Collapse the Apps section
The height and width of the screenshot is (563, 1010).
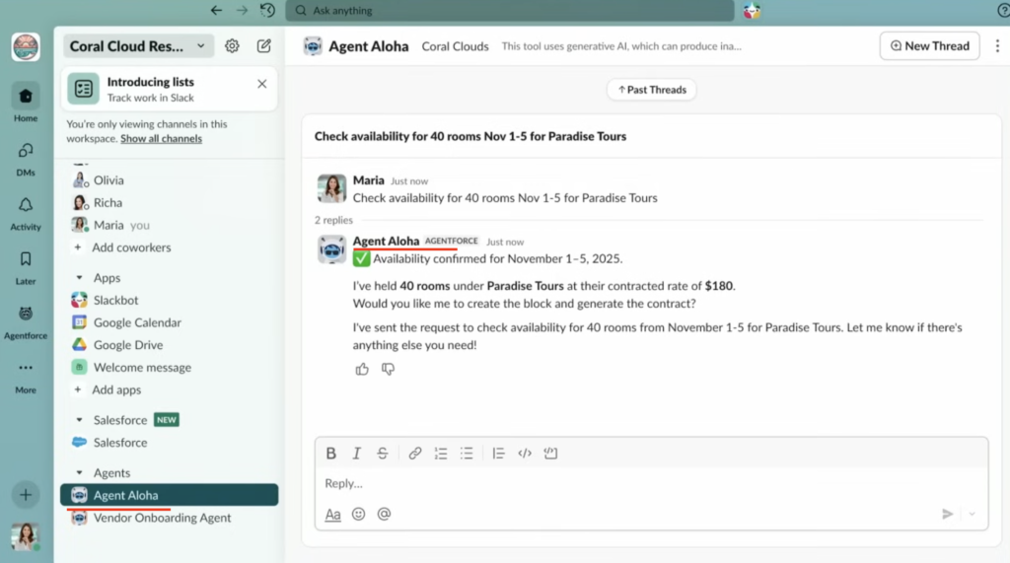tap(79, 278)
